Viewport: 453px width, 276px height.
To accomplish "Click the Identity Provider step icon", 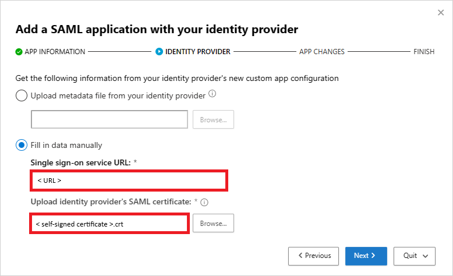I will point(159,52).
